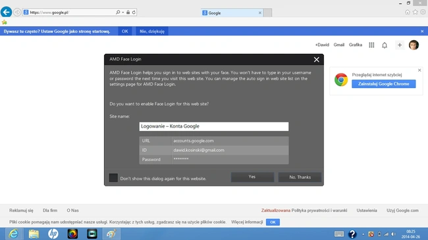Open the Favorites star icon

415,12
